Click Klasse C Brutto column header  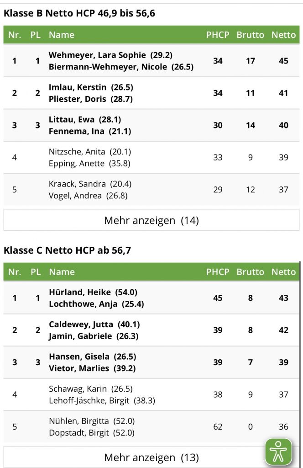point(250,271)
